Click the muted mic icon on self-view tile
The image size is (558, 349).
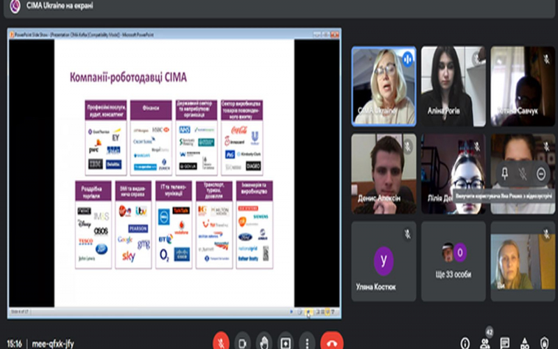[547, 234]
